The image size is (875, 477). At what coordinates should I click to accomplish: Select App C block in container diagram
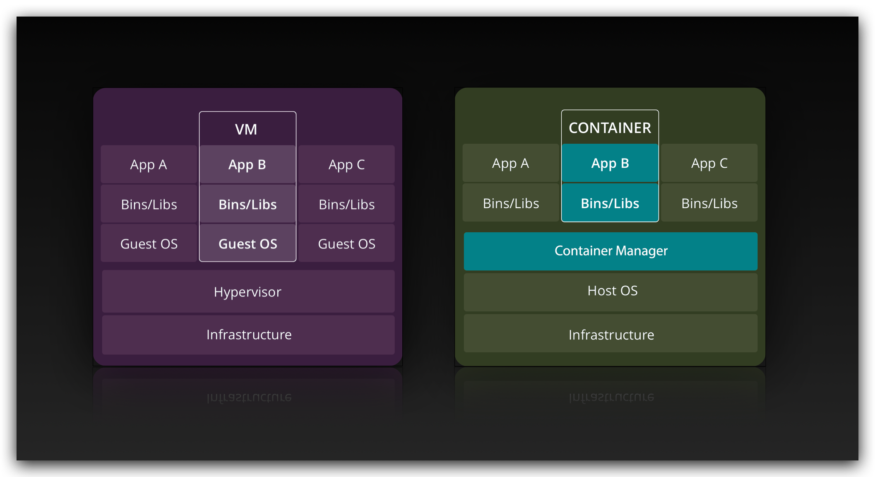coord(709,163)
